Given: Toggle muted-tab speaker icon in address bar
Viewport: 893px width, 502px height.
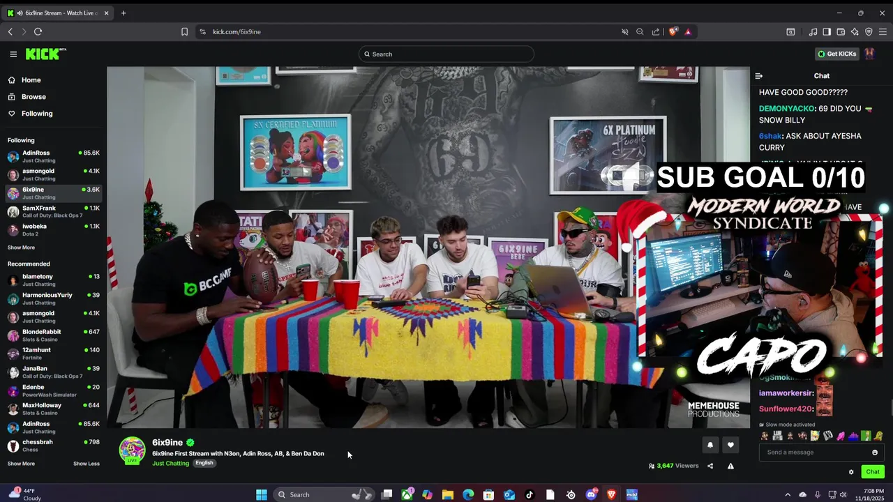Looking at the screenshot, I should pyautogui.click(x=625, y=31).
